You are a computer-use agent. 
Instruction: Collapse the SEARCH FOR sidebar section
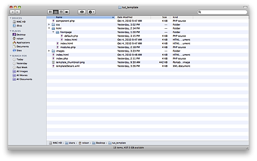tap(10, 56)
